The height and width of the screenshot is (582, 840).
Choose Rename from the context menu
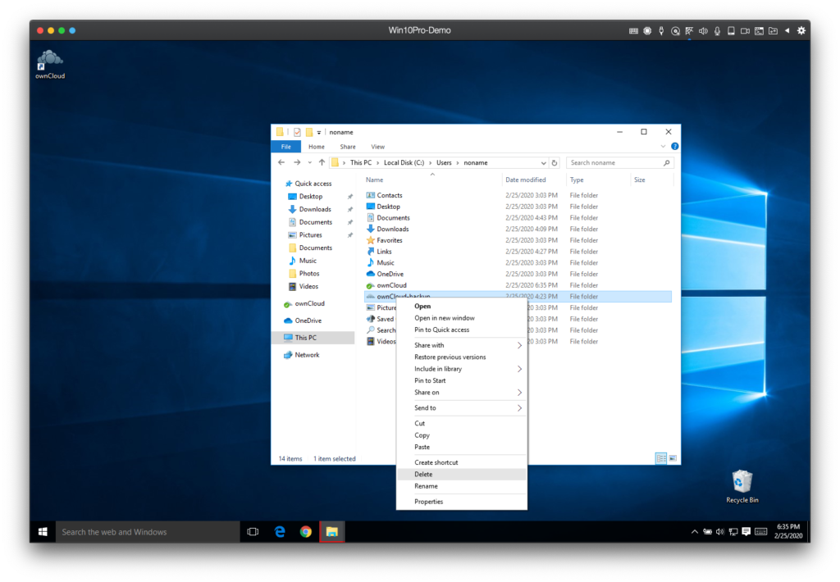click(461, 486)
